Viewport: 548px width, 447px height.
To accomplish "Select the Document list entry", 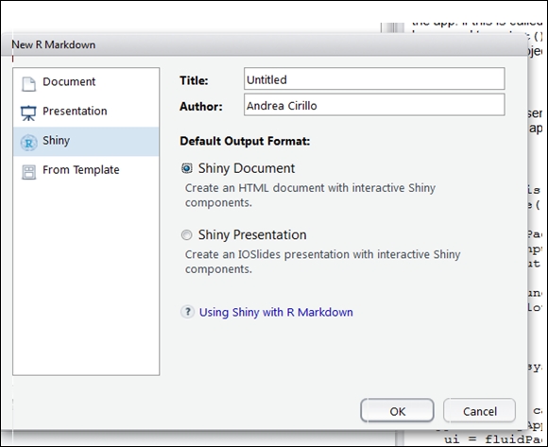I will click(86, 82).
